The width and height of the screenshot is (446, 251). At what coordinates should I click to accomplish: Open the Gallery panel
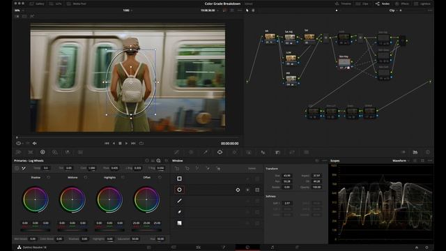click(x=37, y=3)
